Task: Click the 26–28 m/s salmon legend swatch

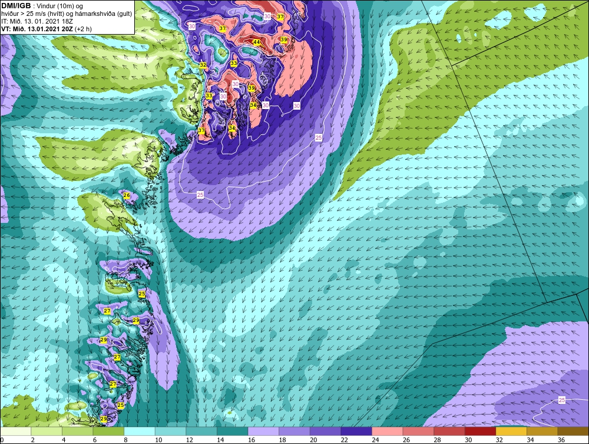Action: point(418,431)
